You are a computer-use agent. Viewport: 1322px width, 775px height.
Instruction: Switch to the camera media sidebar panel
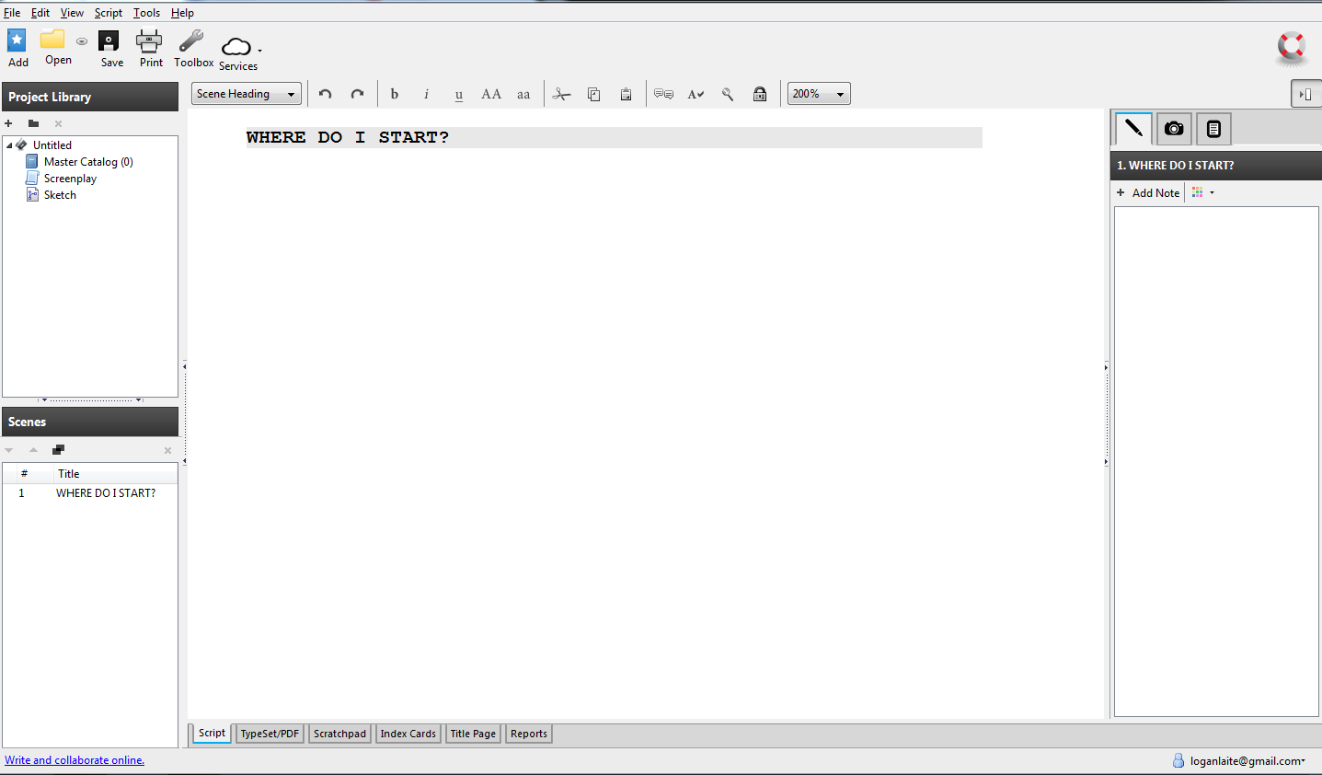click(1173, 128)
